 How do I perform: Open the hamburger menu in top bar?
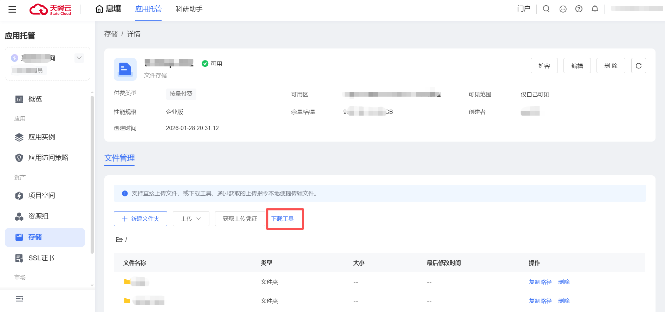(12, 9)
